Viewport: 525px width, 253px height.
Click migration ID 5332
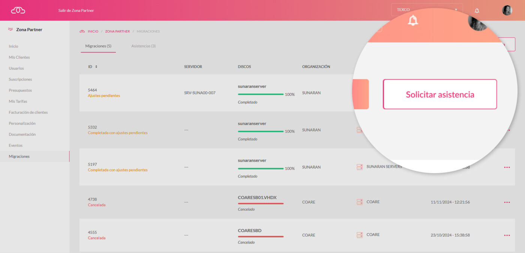click(92, 127)
